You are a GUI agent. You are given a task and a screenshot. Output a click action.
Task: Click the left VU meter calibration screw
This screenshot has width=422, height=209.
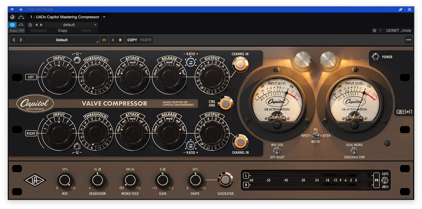tap(277, 125)
